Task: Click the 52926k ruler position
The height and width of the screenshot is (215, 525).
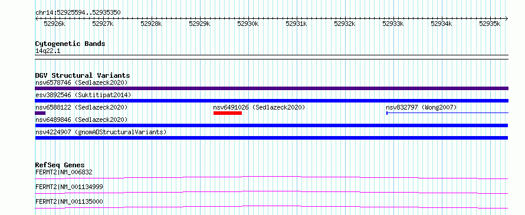Action: coord(55,24)
